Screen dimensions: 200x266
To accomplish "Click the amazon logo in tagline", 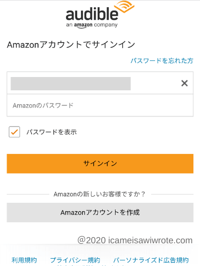I will click(83, 25).
